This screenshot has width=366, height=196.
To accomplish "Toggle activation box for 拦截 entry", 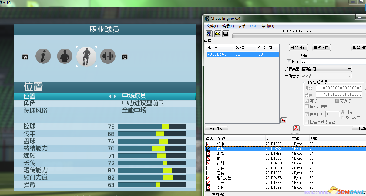I will coord(208,183).
